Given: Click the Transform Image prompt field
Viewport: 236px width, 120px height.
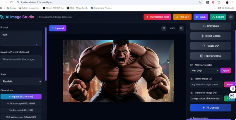Looking at the screenshot, I should click(x=206, y=99).
